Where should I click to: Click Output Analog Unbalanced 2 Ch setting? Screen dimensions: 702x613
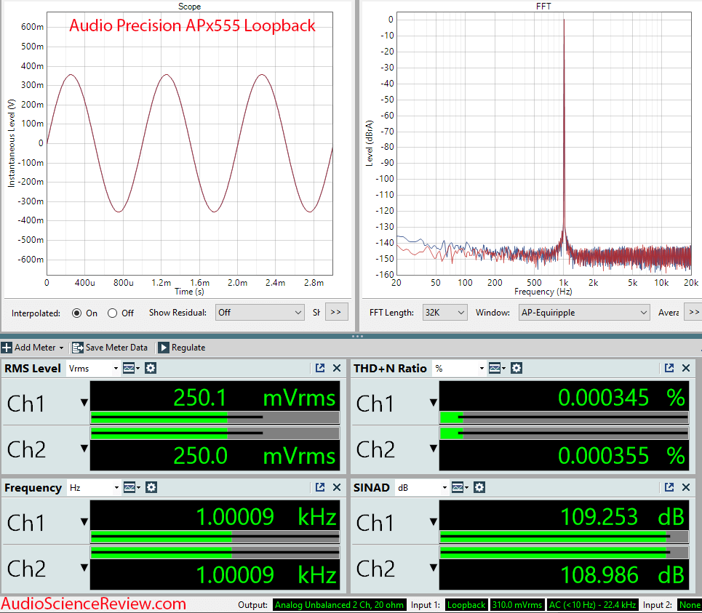339,605
